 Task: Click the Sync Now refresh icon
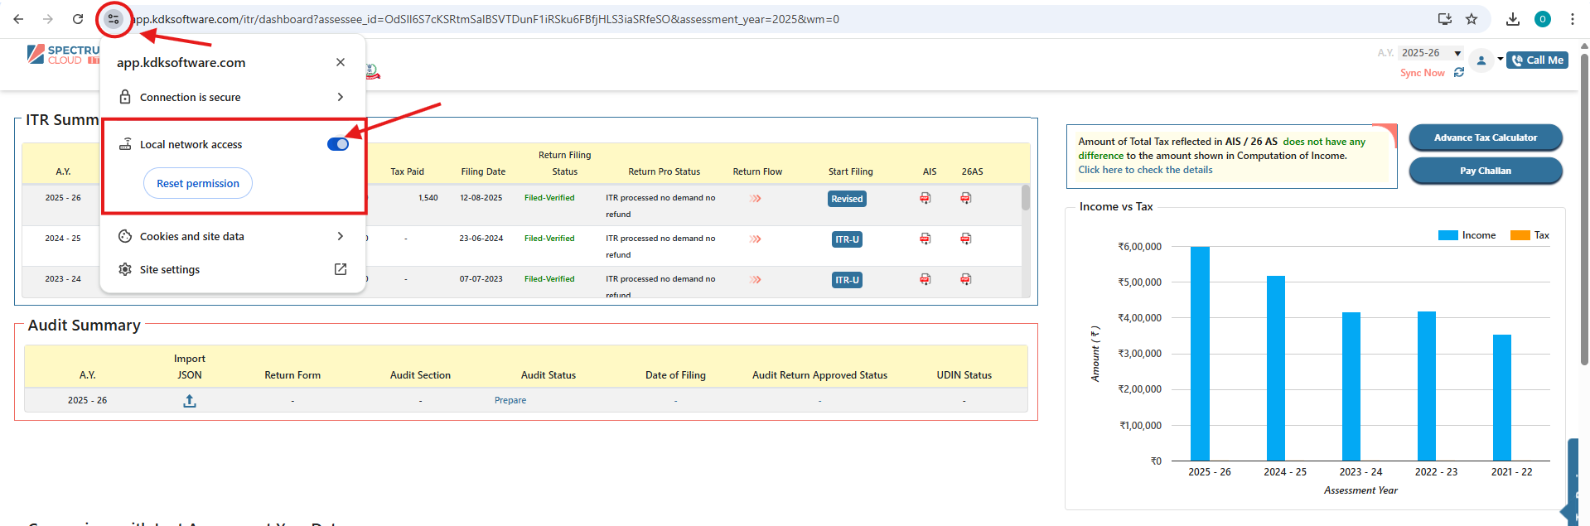click(1459, 73)
